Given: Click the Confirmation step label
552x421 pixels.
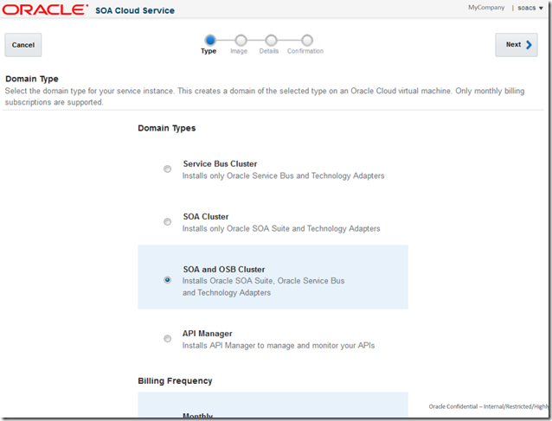Looking at the screenshot, I should coord(305,51).
